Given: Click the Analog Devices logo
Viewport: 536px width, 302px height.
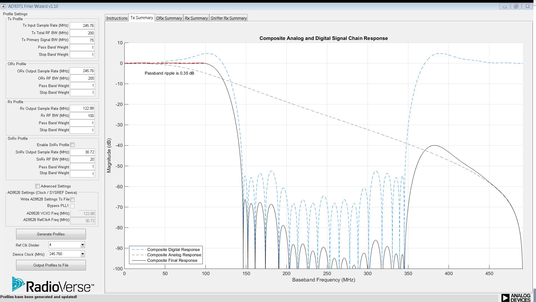Looking at the screenshot, I should coord(516,298).
